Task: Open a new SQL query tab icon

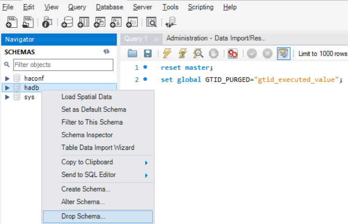Action: pos(12,22)
